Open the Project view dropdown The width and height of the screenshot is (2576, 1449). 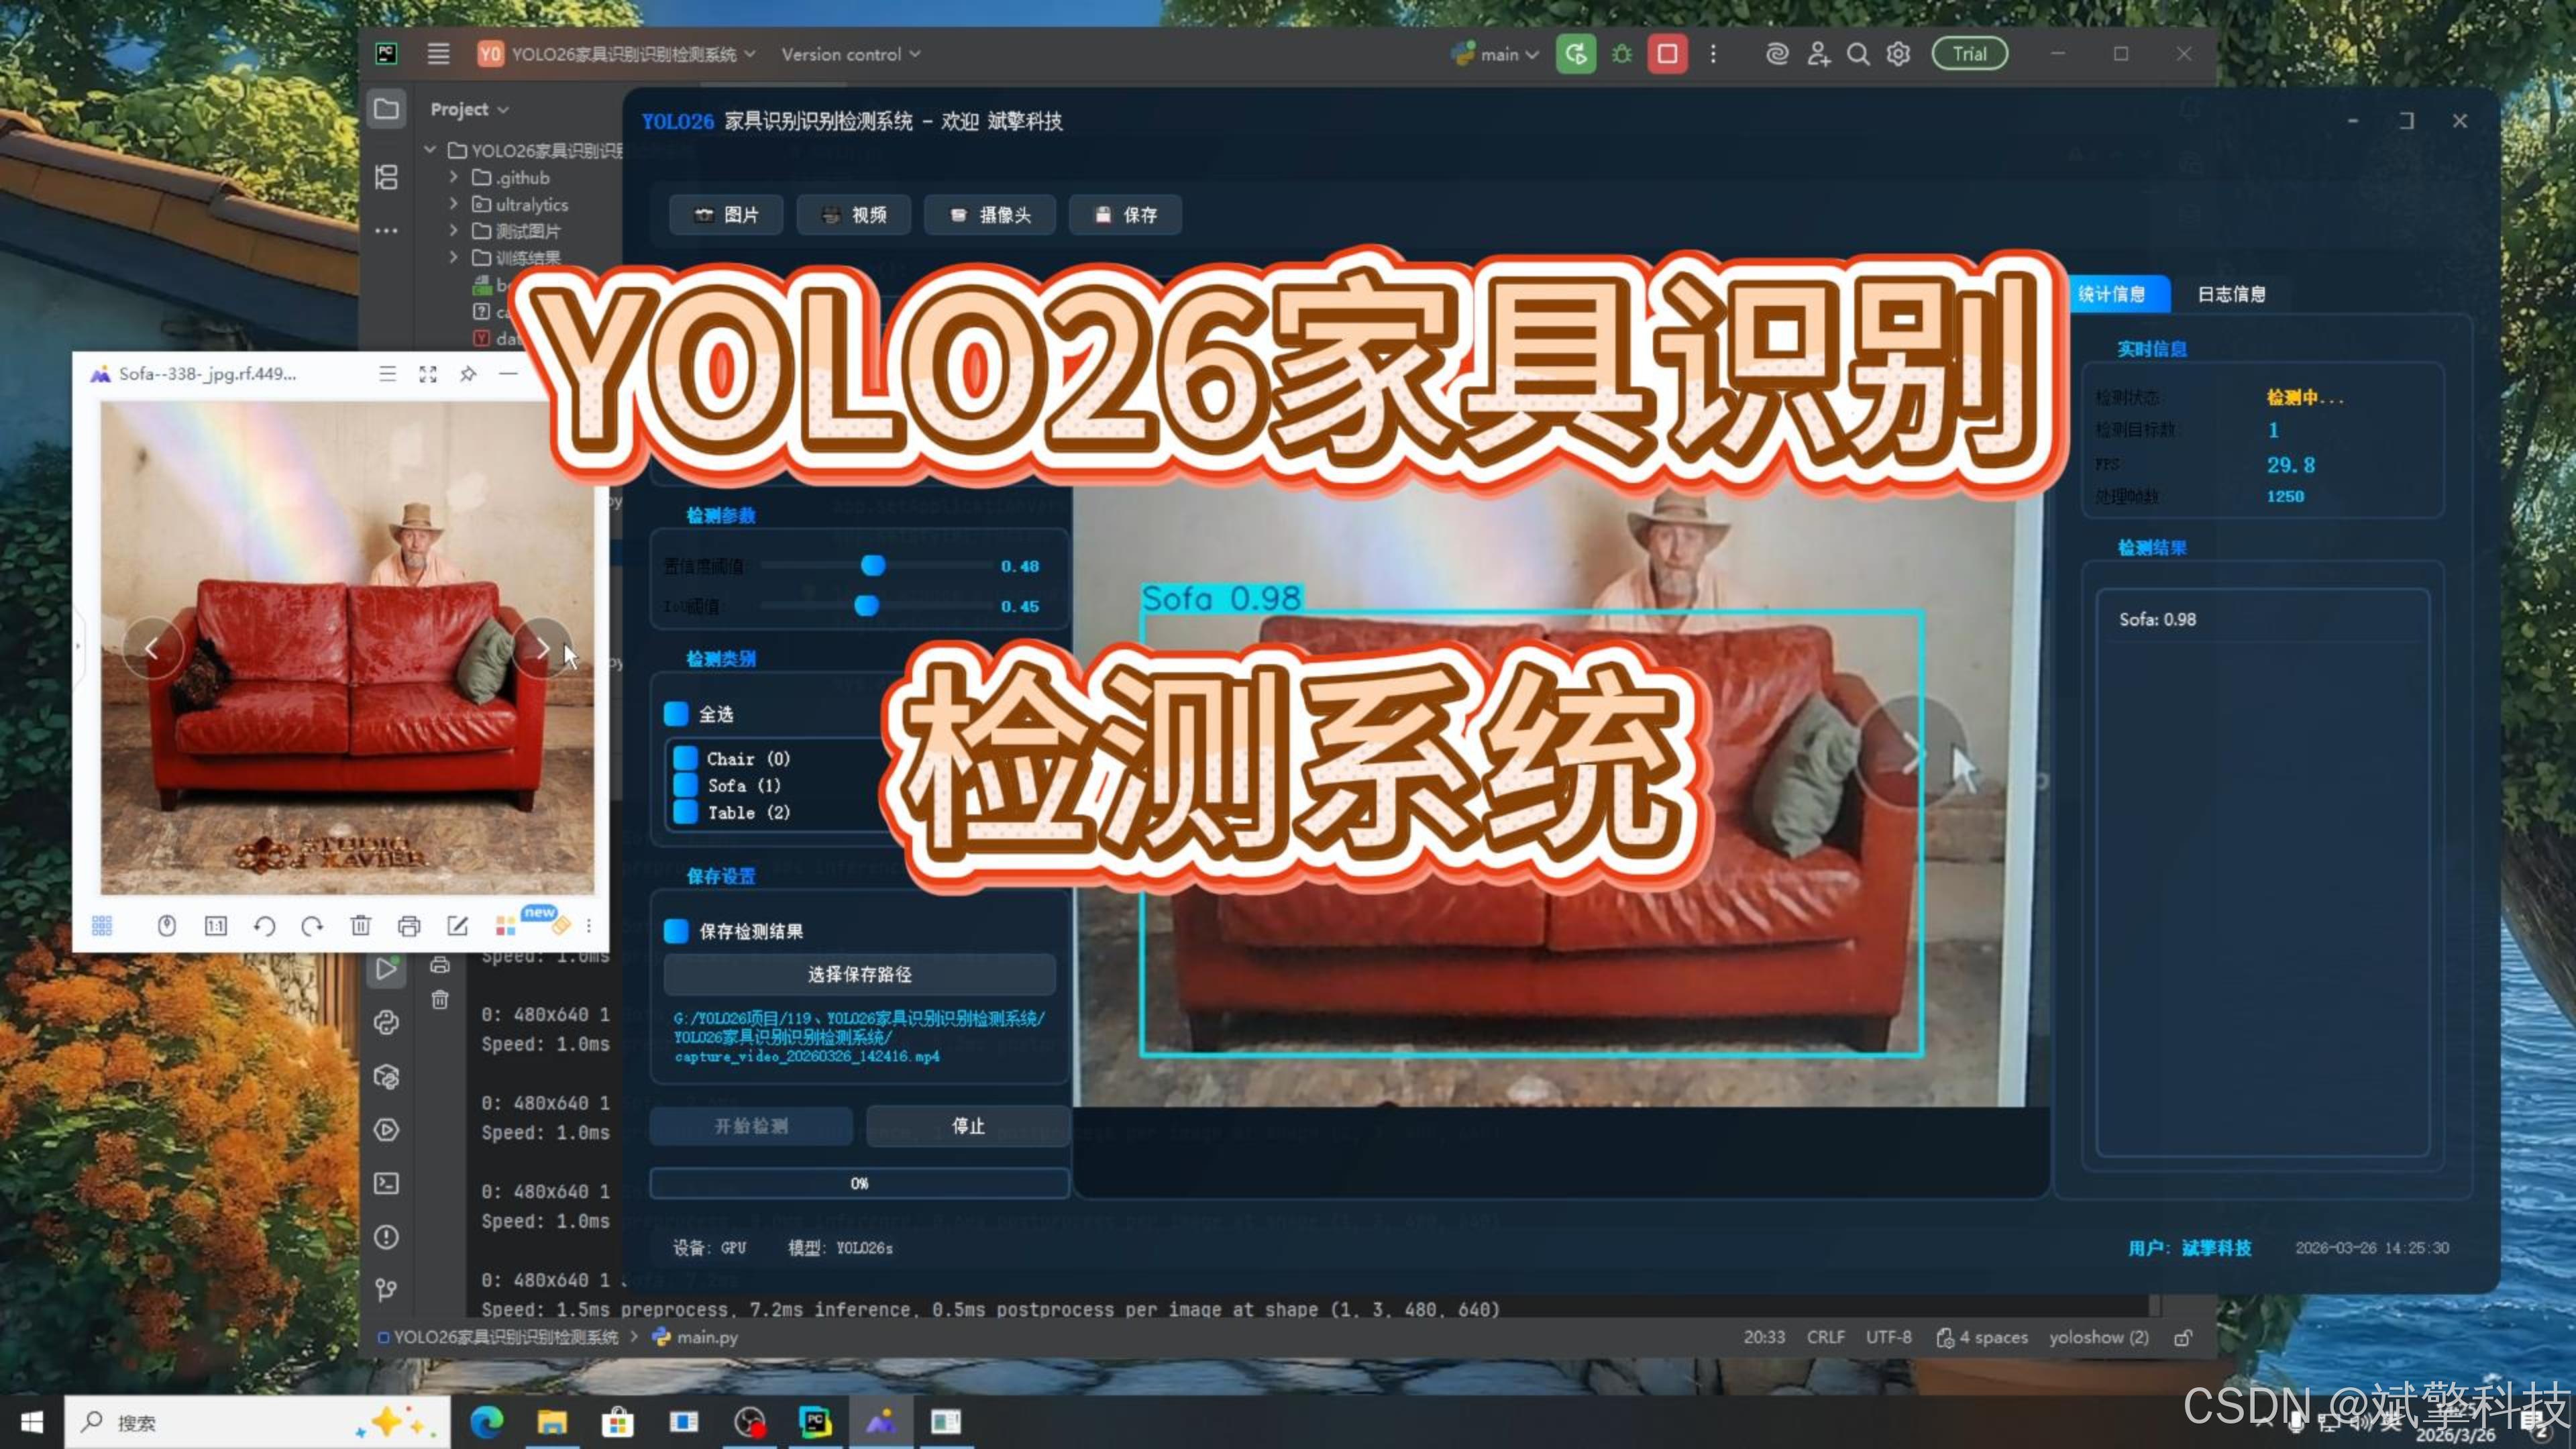470,109
